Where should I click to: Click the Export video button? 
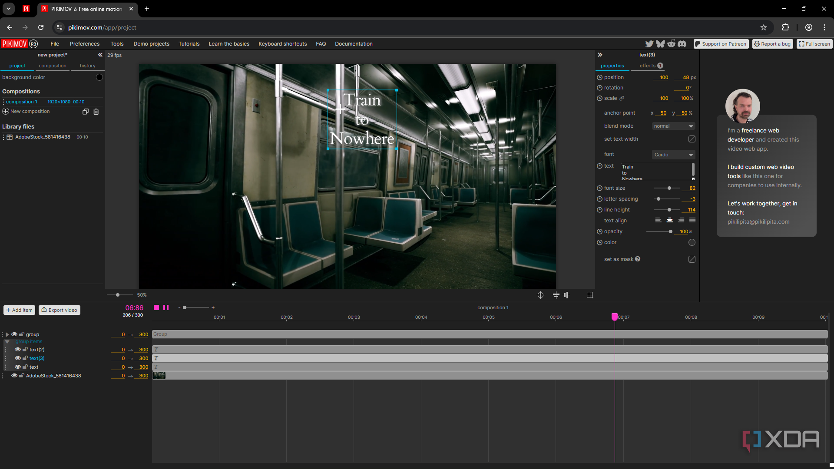pos(60,310)
